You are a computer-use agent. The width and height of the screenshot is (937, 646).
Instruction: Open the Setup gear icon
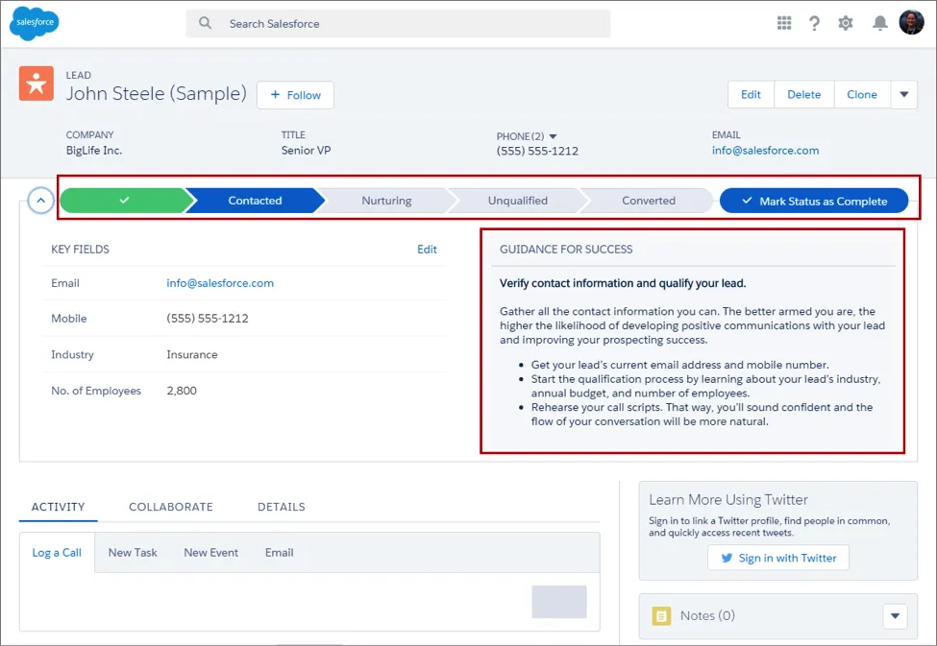pos(846,23)
